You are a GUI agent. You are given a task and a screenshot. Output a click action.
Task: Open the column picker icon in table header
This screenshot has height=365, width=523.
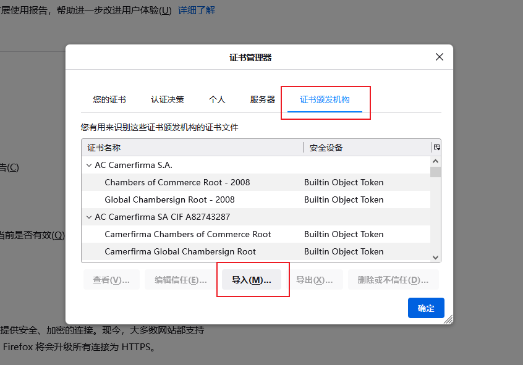436,148
